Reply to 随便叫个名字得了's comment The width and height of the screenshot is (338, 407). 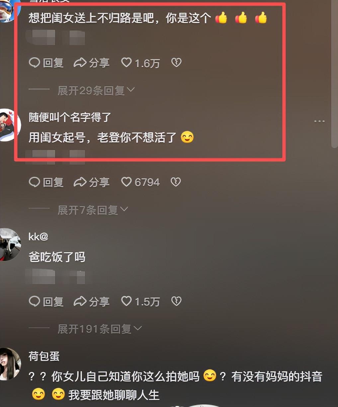pyautogui.click(x=46, y=182)
